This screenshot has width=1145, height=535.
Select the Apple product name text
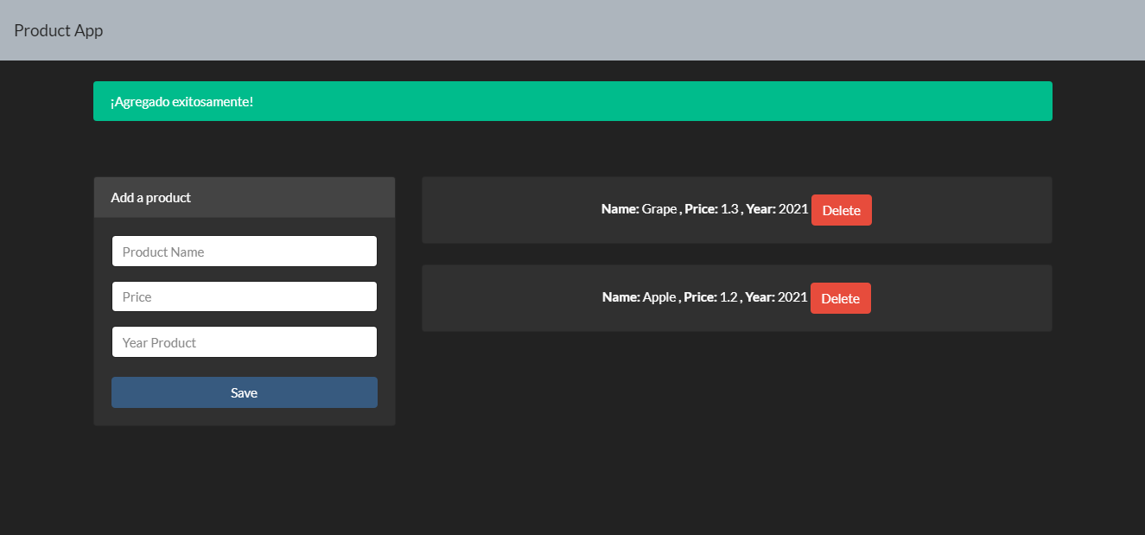tap(658, 297)
